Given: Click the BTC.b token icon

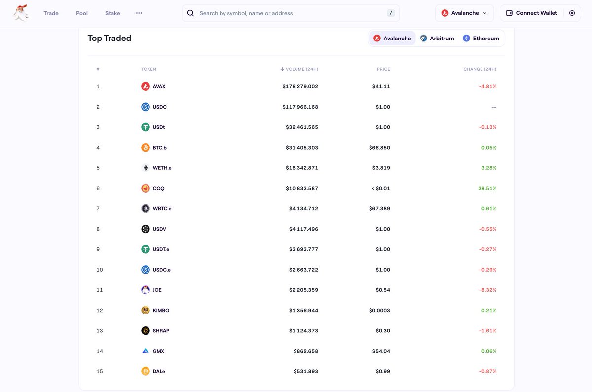Looking at the screenshot, I should [x=145, y=148].
